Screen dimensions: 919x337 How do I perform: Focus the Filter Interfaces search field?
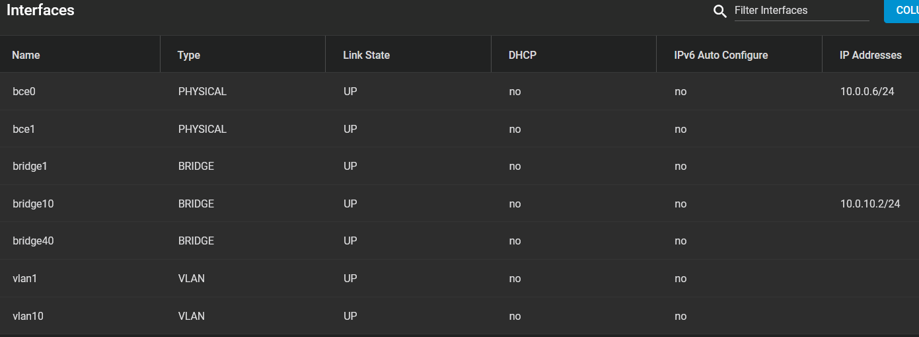(x=801, y=11)
